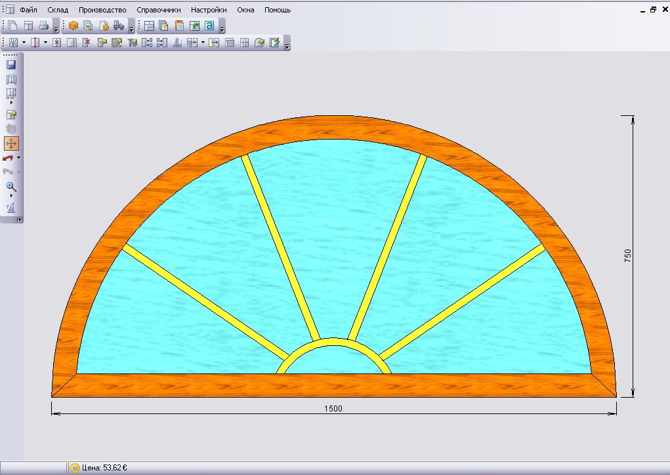Expand side toolbar's bottom options arrow
This screenshot has height=475, width=670.
[x=19, y=219]
